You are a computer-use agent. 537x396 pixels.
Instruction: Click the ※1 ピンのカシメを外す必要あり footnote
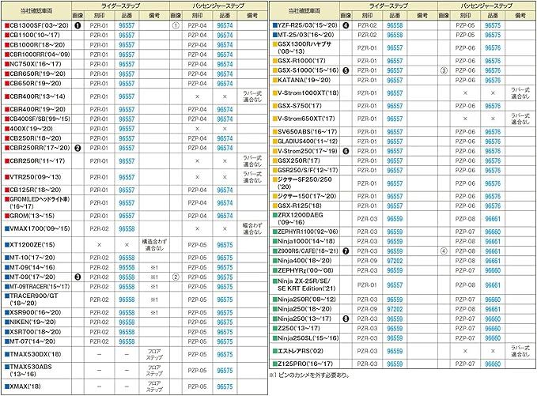(310, 375)
